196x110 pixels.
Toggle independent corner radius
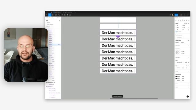[189, 30]
